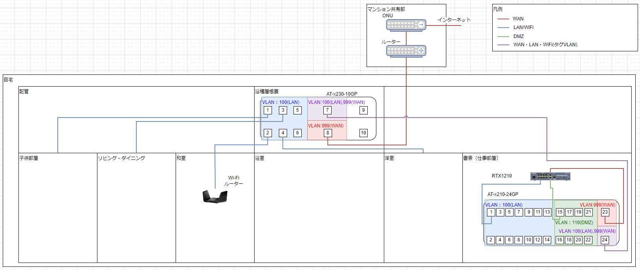Select the black Wi-Fi router icon
640x270 pixels.
coord(215,196)
